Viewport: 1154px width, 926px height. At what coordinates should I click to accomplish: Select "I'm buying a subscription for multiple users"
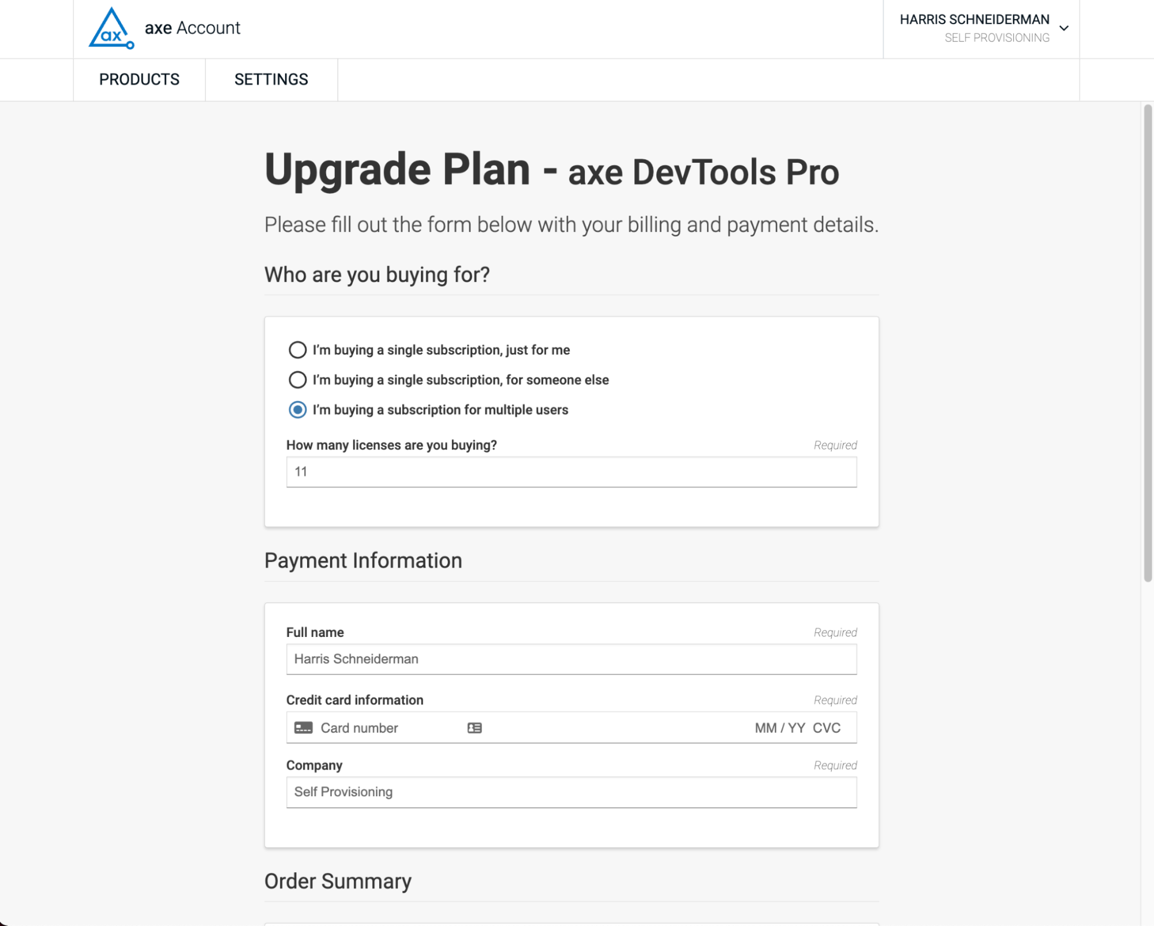point(297,410)
